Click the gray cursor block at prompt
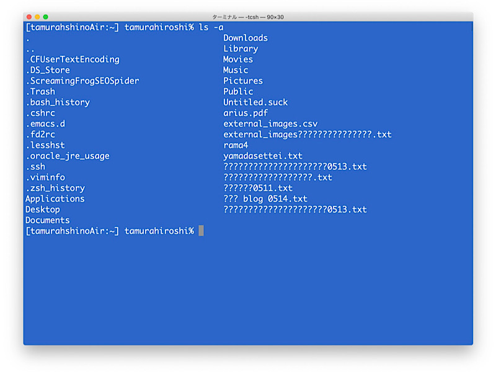The width and height of the screenshot is (496, 372). pos(201,231)
